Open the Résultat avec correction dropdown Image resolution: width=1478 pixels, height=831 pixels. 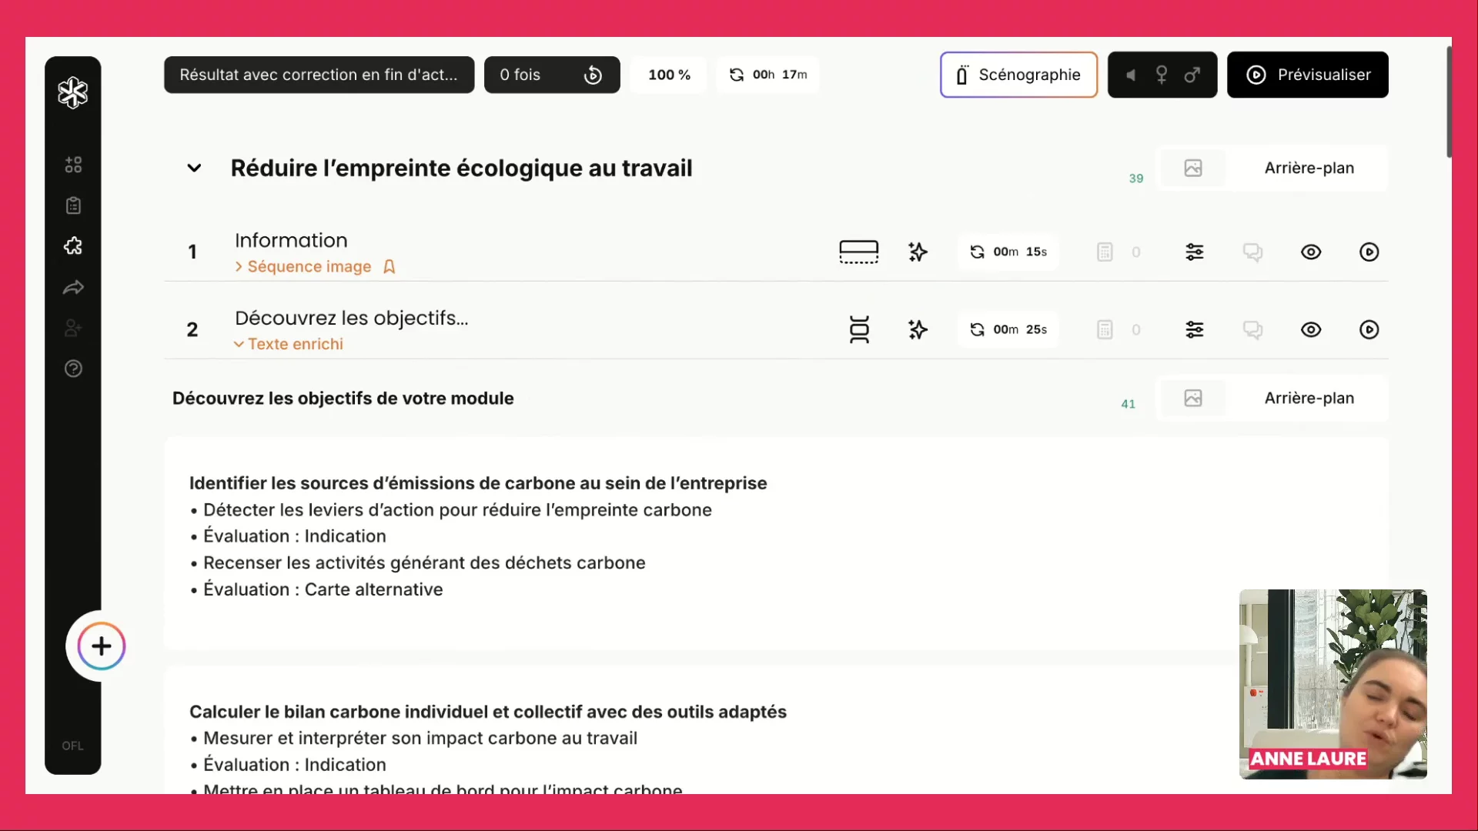tap(319, 75)
